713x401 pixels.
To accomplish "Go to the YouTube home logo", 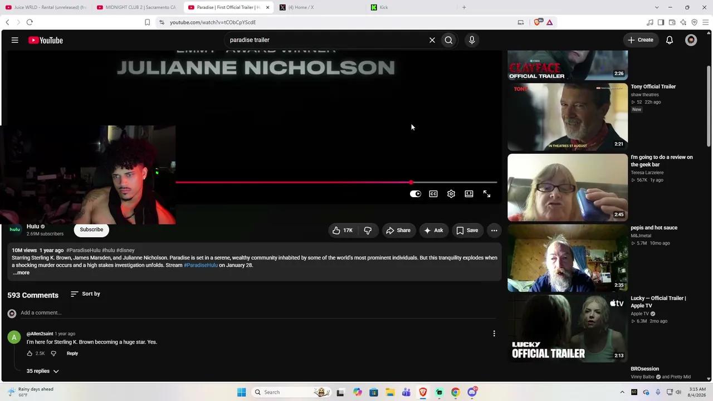I will [46, 40].
